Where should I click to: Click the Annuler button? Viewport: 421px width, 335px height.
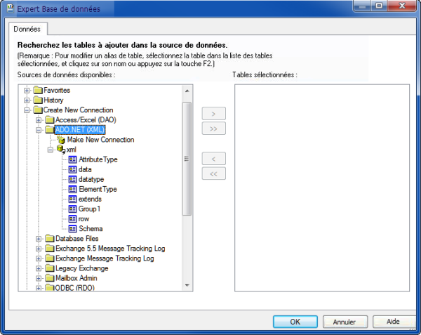[344, 322]
